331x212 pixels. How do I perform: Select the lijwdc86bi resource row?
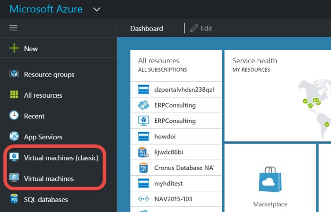176,152
